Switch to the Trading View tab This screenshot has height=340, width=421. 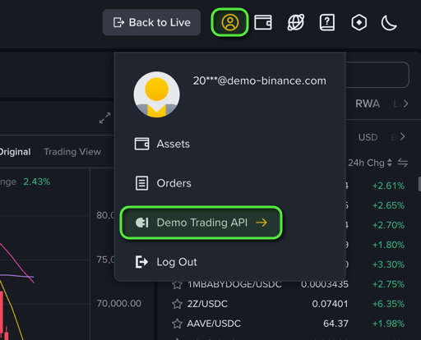pos(72,152)
